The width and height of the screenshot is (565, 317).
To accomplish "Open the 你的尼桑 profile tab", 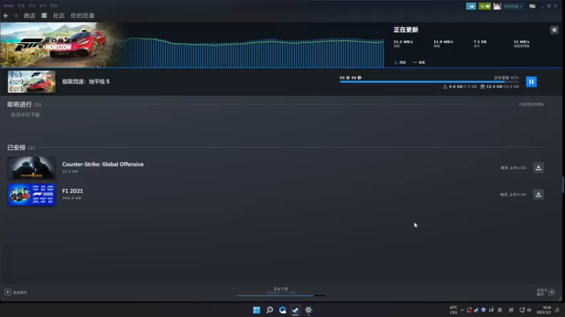I will [x=83, y=15].
